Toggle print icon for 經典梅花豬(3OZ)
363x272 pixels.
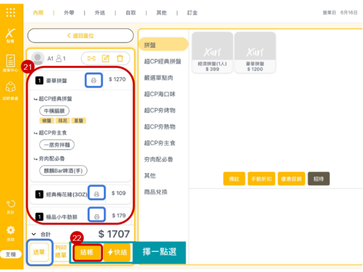click(96, 194)
